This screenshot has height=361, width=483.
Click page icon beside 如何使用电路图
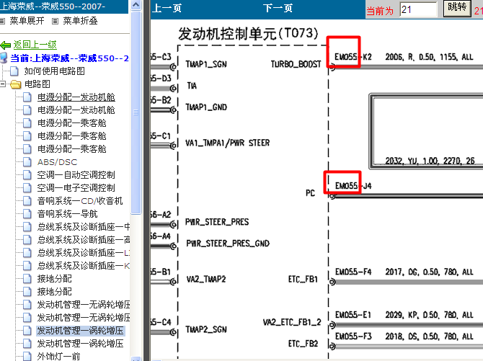(x=14, y=71)
